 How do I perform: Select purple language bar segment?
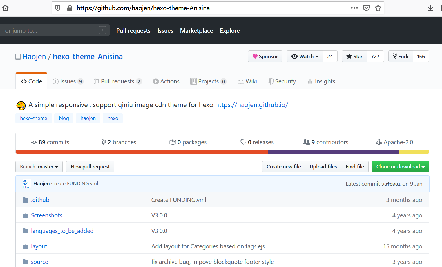tap(333, 152)
